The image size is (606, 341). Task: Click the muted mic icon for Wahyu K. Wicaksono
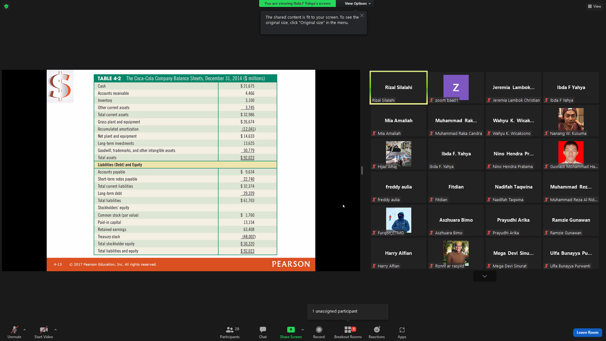(489, 134)
